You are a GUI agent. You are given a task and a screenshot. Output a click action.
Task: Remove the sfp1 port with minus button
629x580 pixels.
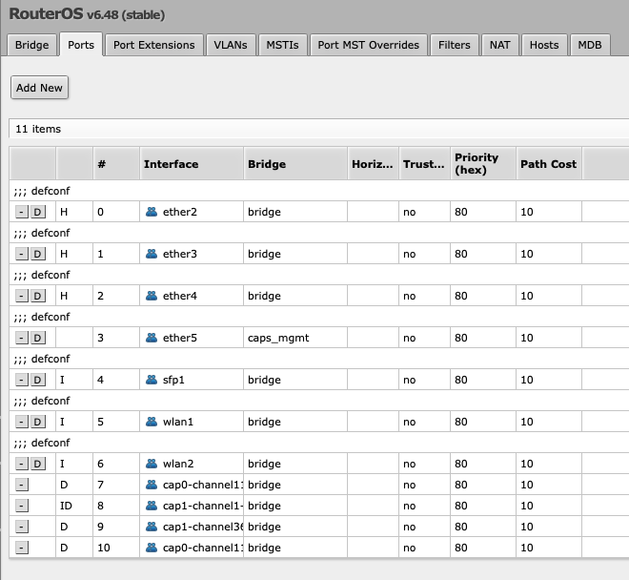point(22,380)
